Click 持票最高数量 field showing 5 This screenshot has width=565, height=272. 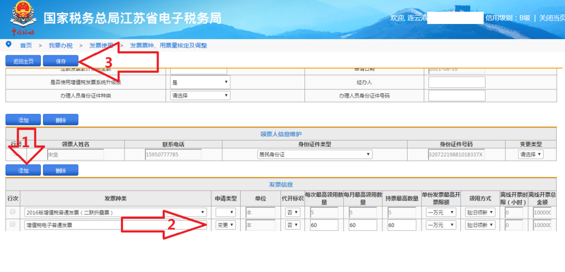[402, 212]
